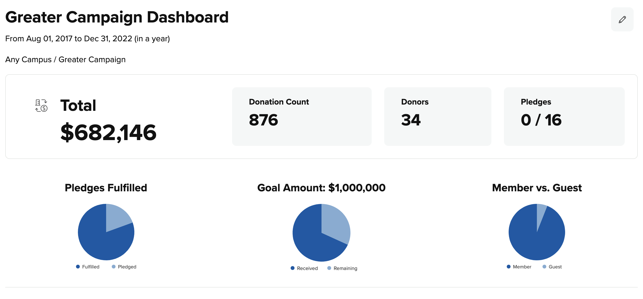Click the Fulfilled legend dot
The image size is (643, 299).
coord(78,267)
